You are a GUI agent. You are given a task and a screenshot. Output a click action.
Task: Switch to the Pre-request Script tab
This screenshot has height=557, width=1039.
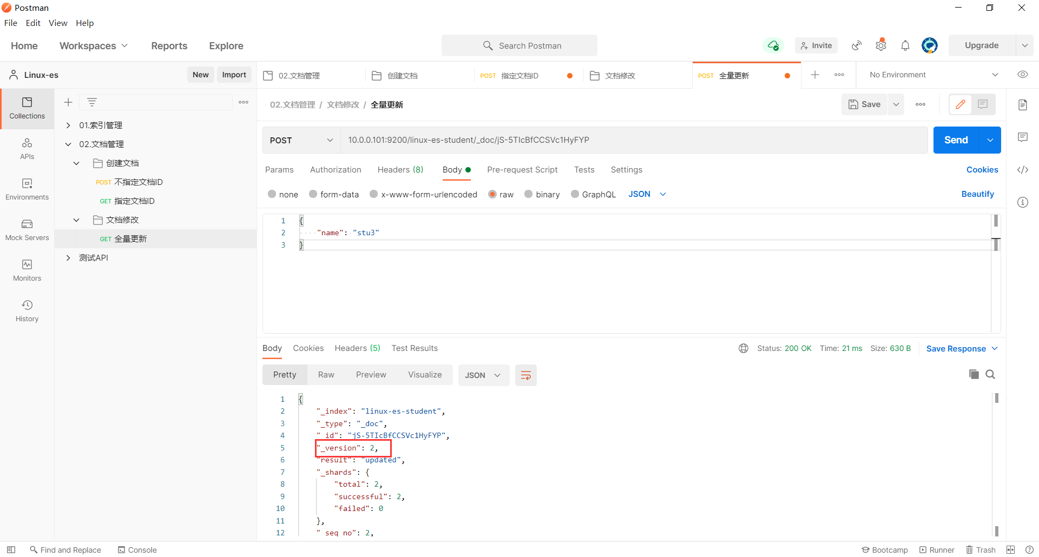pyautogui.click(x=522, y=170)
